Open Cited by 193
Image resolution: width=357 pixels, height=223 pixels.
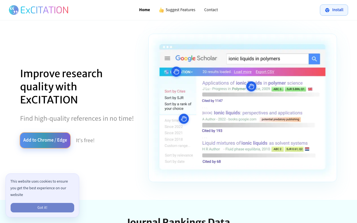click(x=212, y=131)
